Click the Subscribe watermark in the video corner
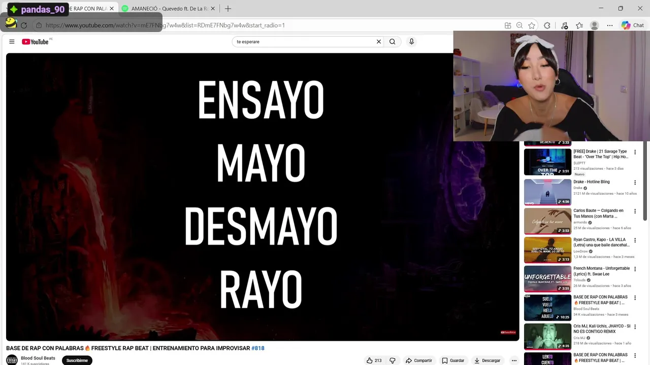Screen dimensions: 650x365 click(508, 333)
